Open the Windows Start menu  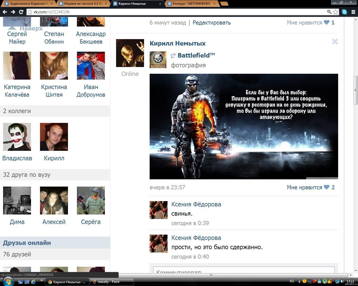tap(8, 281)
